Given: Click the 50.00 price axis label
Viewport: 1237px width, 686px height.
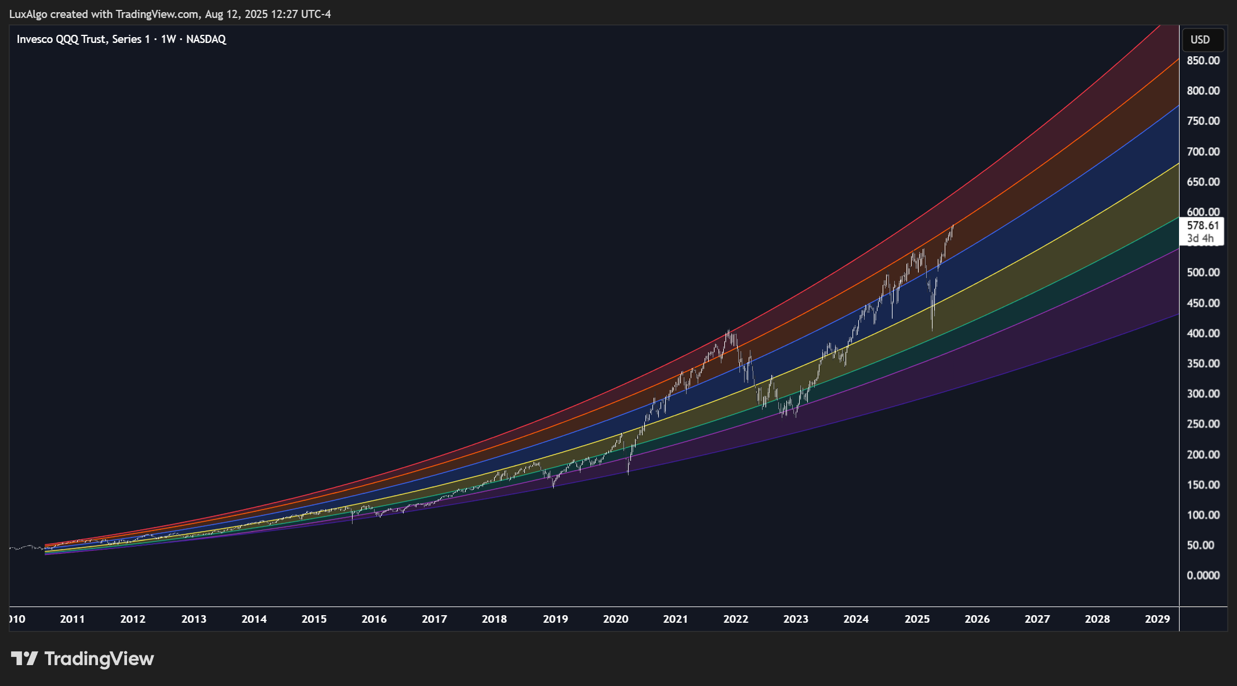Looking at the screenshot, I should (1200, 545).
